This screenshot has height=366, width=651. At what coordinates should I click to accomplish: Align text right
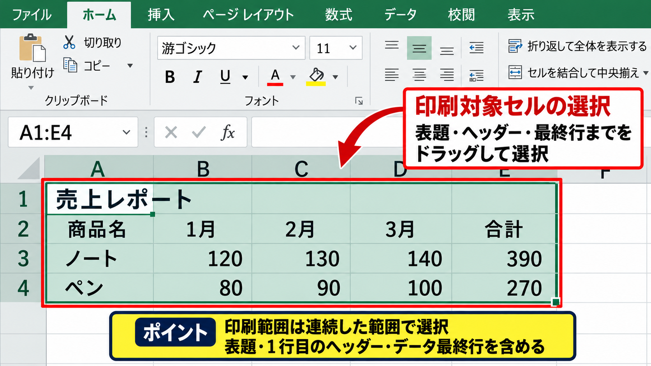[447, 74]
